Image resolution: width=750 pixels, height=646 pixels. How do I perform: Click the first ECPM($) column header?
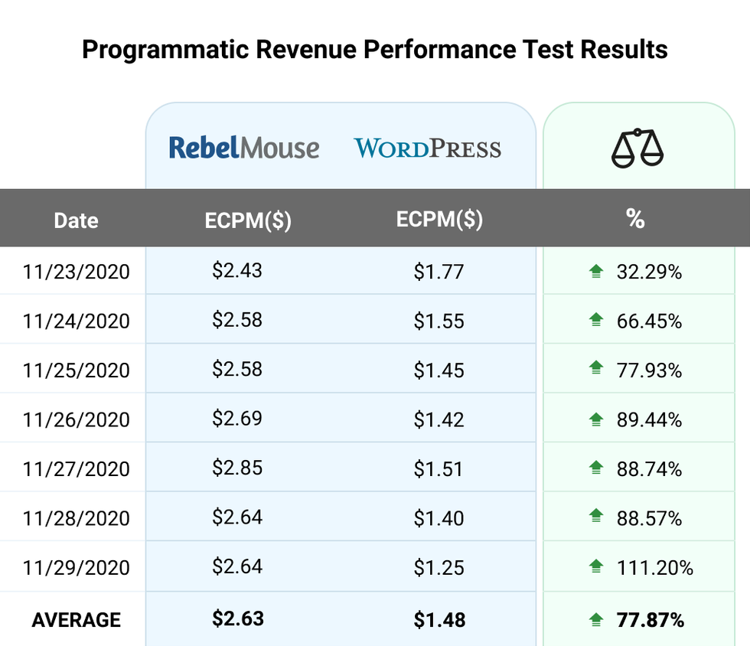[248, 220]
